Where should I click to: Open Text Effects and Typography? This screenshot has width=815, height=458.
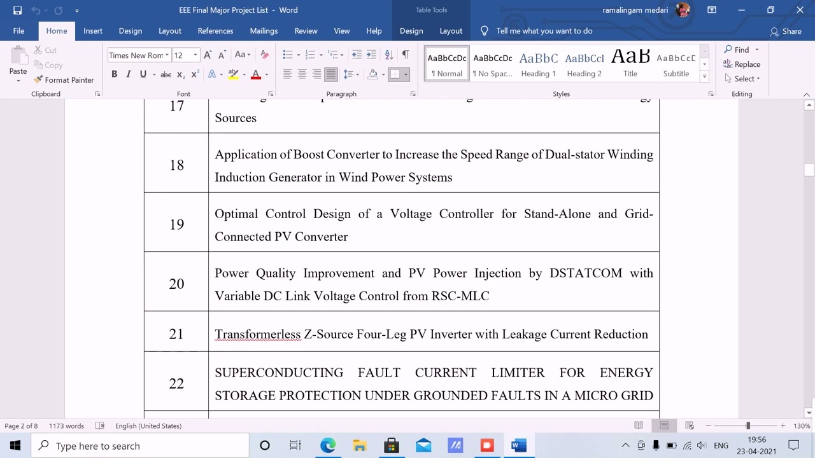212,74
